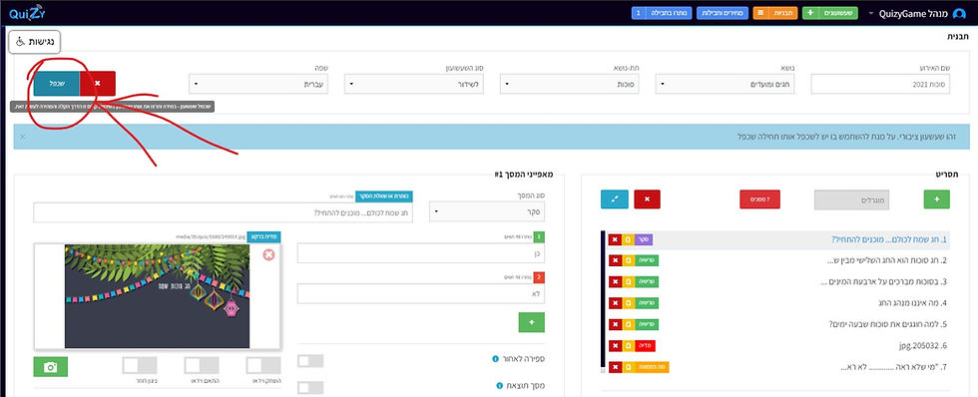Viewport: 978px width, 397px height.
Task: Expand the QuizyGame user menu arrow
Action: (870, 13)
